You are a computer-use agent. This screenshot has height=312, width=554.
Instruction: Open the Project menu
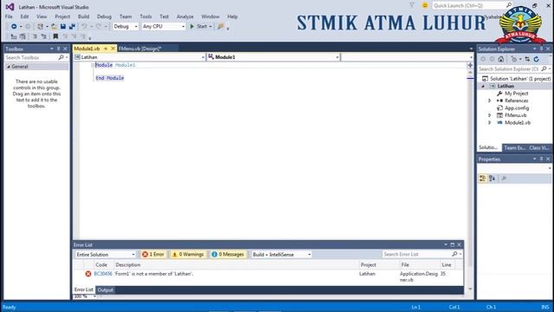pos(62,16)
